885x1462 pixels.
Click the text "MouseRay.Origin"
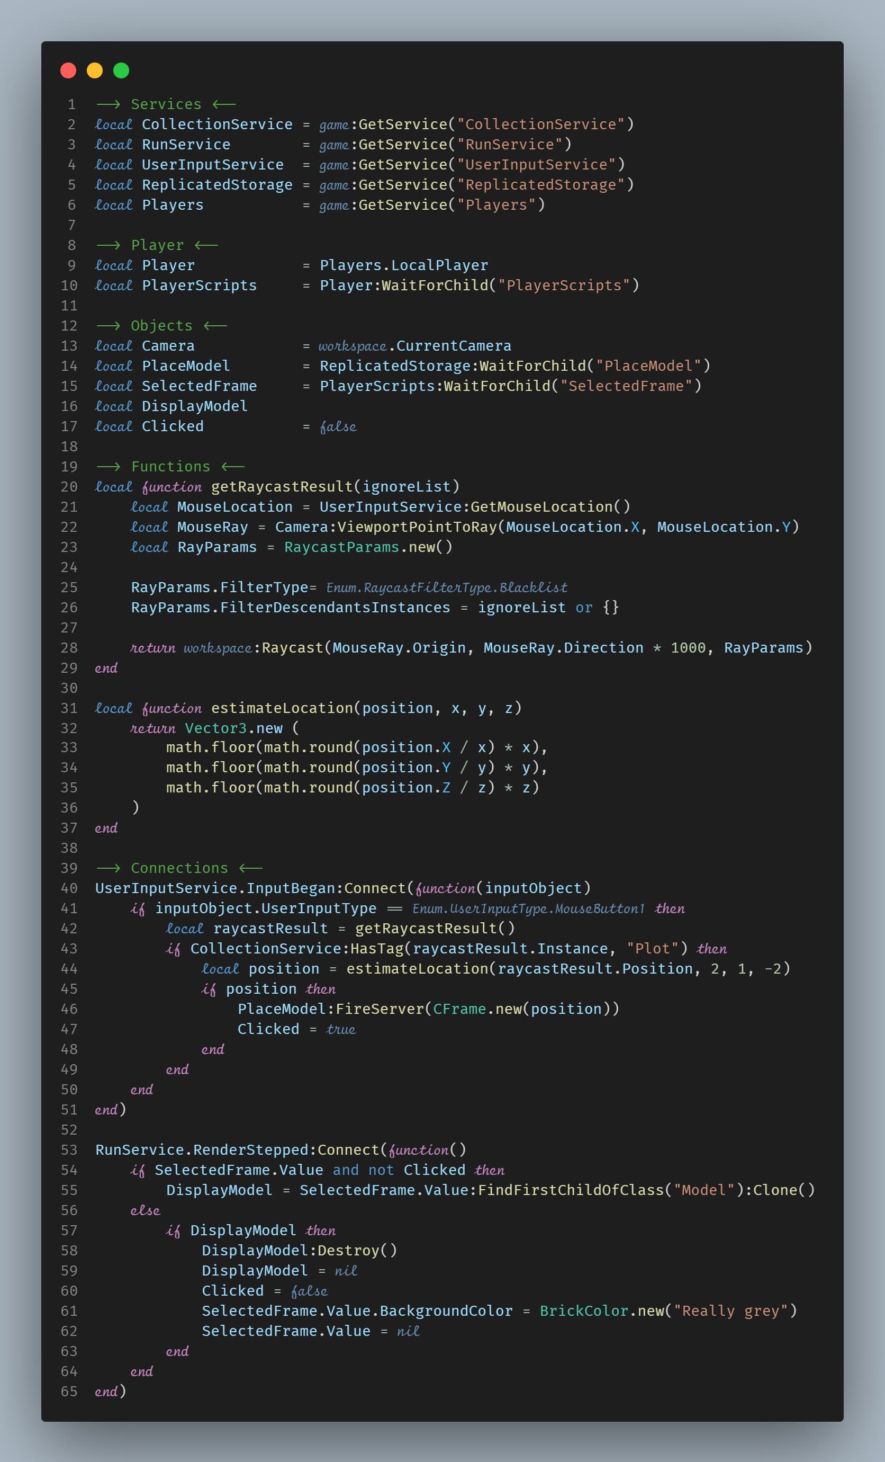[399, 648]
